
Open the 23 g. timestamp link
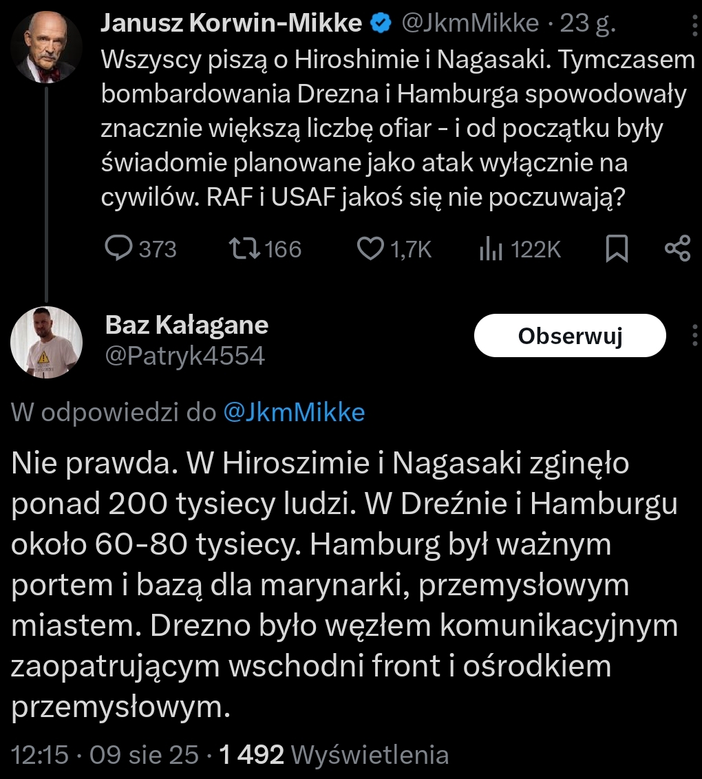(x=588, y=25)
